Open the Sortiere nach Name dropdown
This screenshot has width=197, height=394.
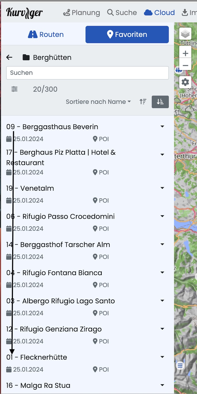pos(98,102)
